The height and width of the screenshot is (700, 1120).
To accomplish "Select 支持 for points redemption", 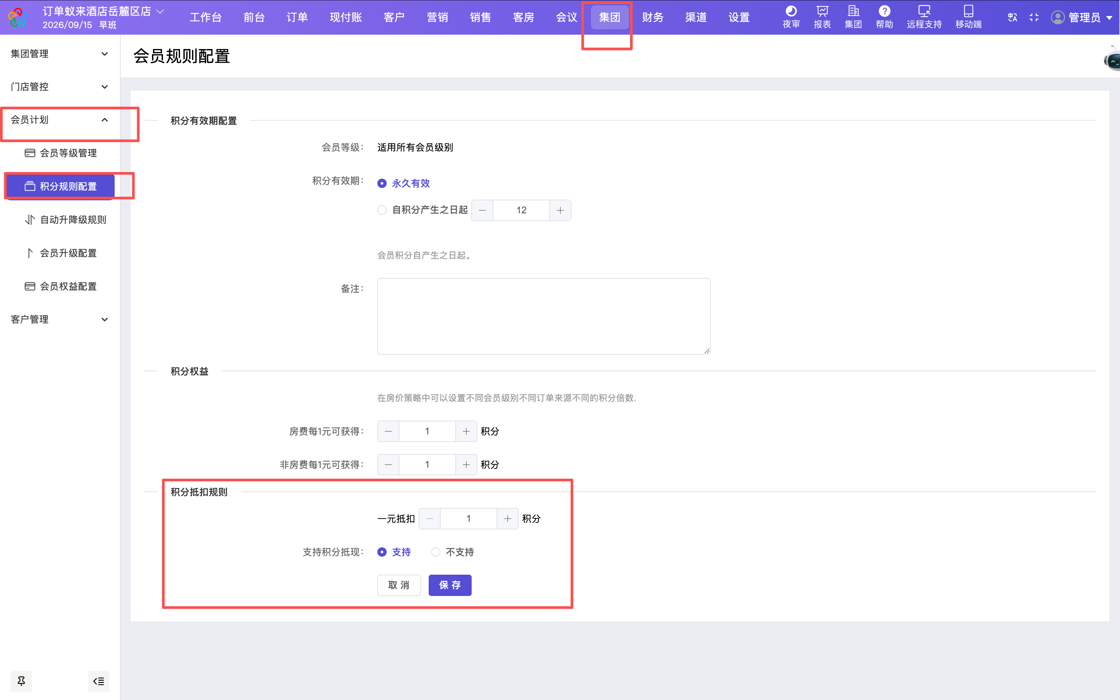I will 382,552.
